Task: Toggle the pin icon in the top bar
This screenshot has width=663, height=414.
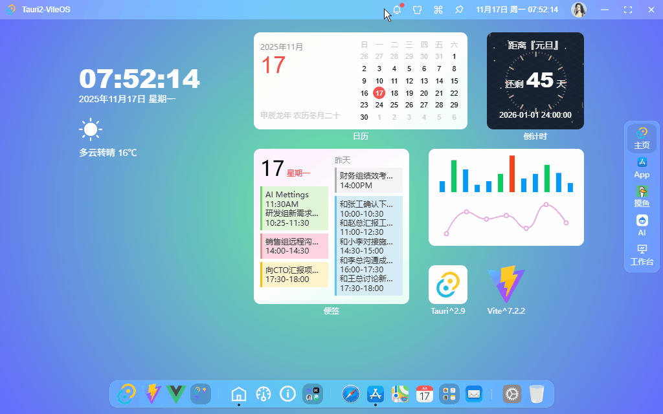Action: (458, 10)
